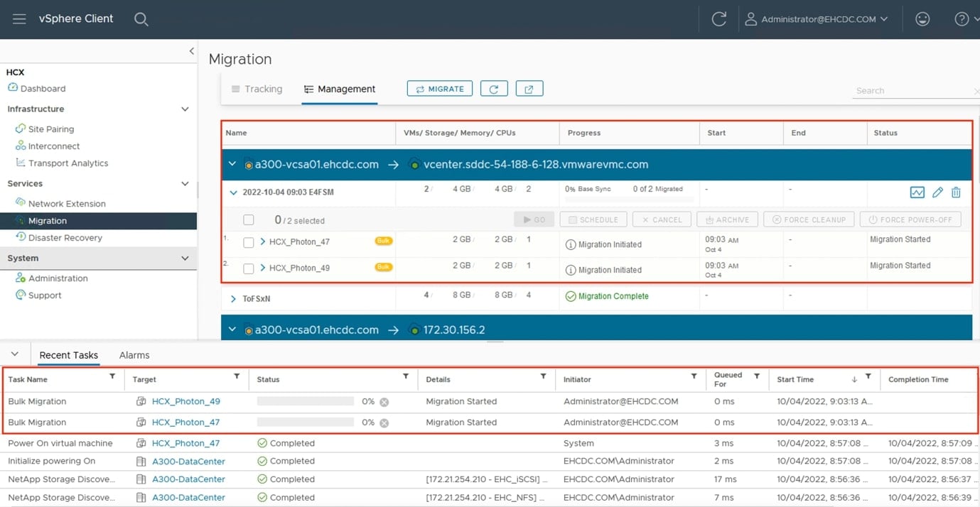Image resolution: width=980 pixels, height=507 pixels.
Task: Open the hamburger navigation menu
Action: 19,19
